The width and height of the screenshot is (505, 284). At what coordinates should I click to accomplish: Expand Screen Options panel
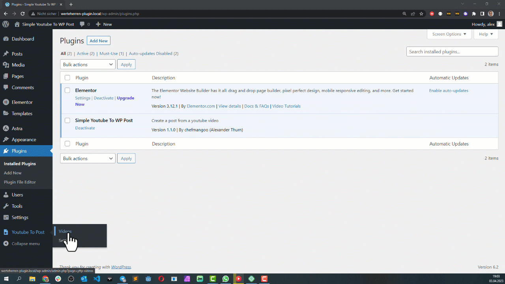(x=449, y=34)
